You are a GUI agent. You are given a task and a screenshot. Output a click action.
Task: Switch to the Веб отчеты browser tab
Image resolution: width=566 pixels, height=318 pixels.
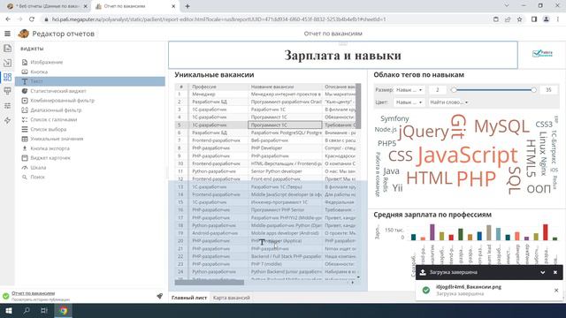[47, 6]
